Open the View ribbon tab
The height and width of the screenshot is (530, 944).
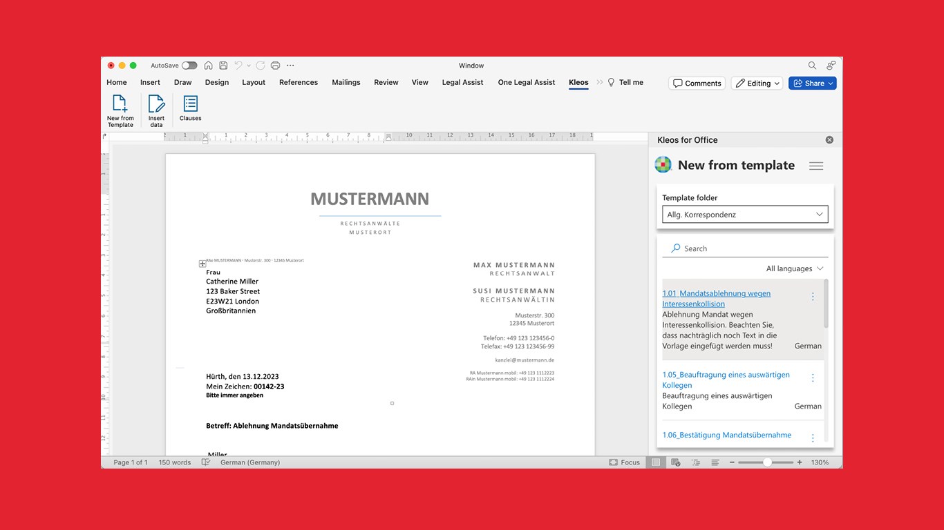point(420,82)
